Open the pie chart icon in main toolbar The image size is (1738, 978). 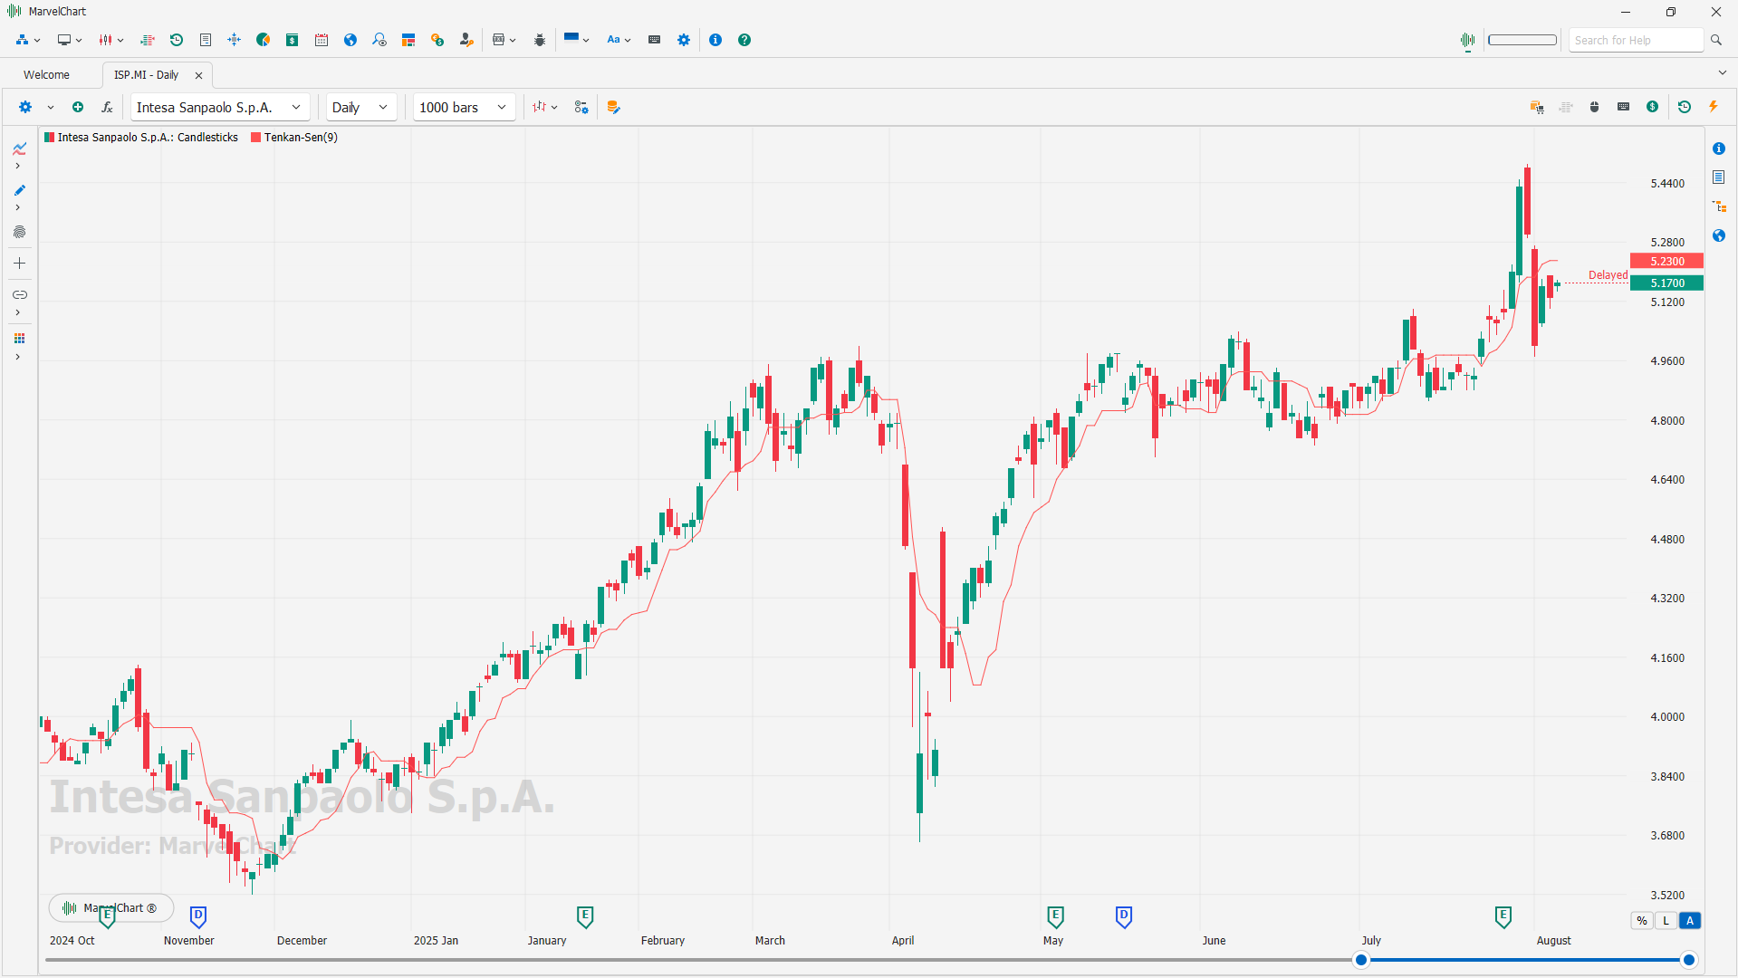264,40
